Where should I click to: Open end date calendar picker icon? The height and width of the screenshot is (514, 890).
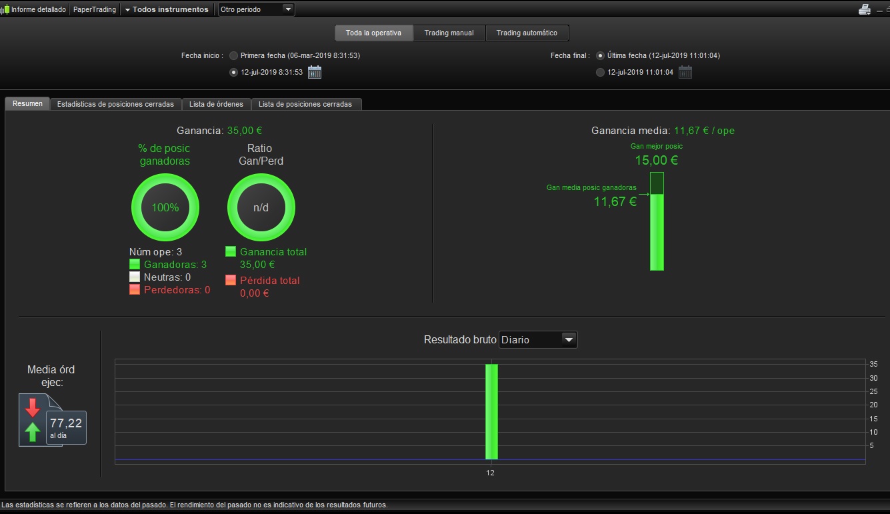[x=685, y=72]
